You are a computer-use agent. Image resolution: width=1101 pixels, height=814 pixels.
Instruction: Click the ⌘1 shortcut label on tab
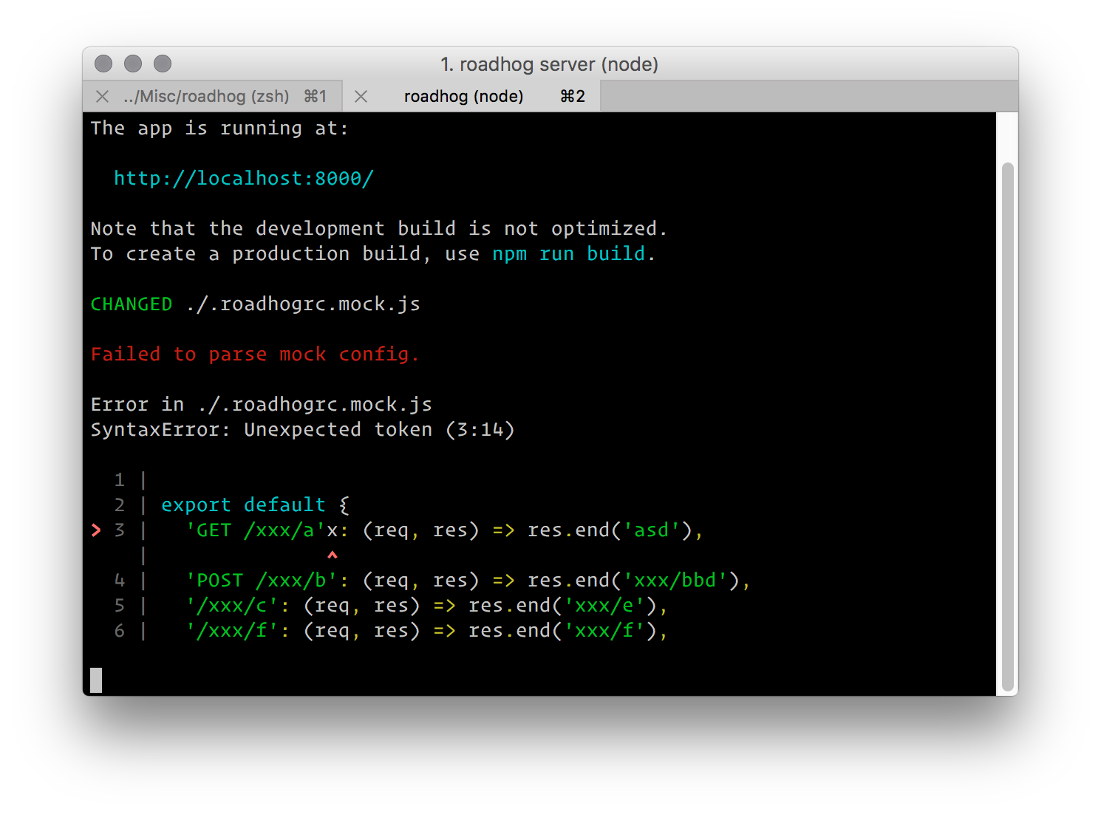[316, 96]
